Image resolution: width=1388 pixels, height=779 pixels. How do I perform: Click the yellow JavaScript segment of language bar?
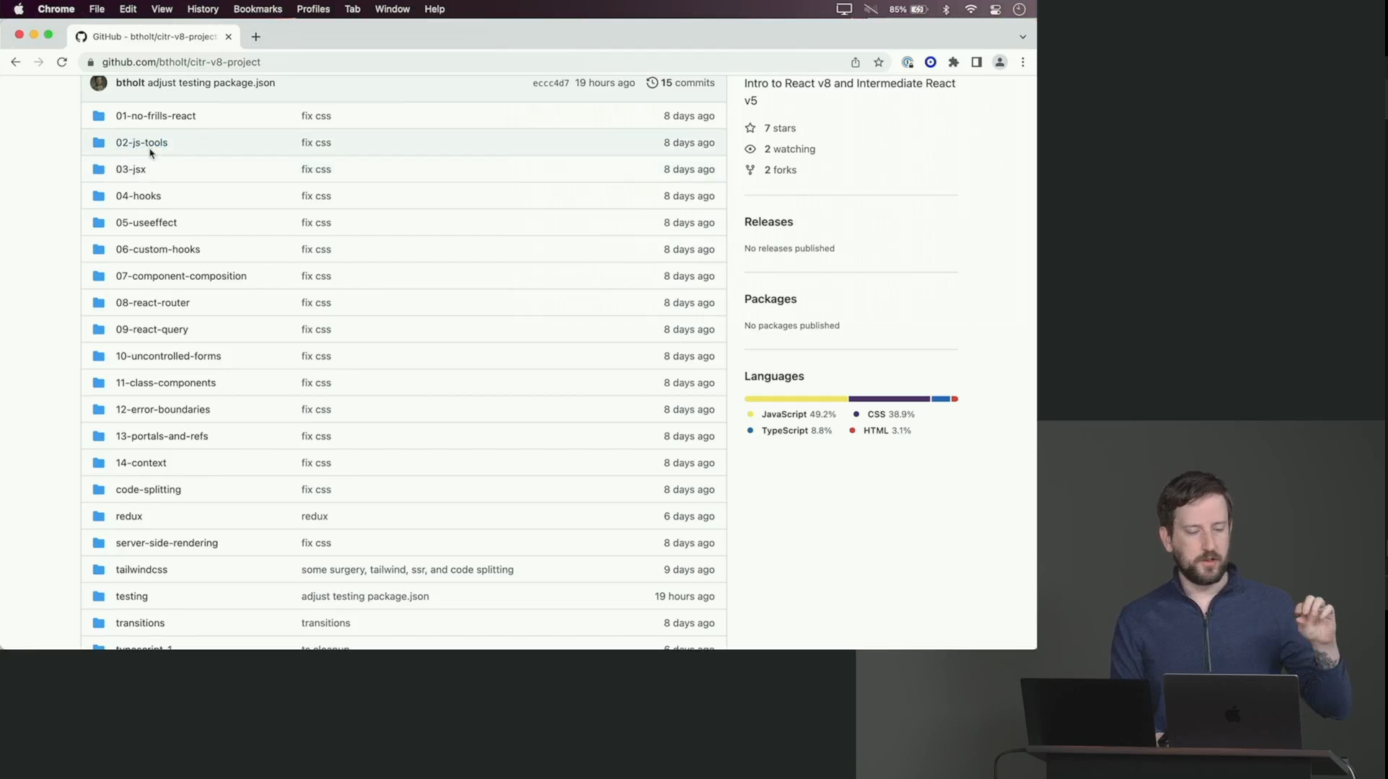click(x=796, y=399)
